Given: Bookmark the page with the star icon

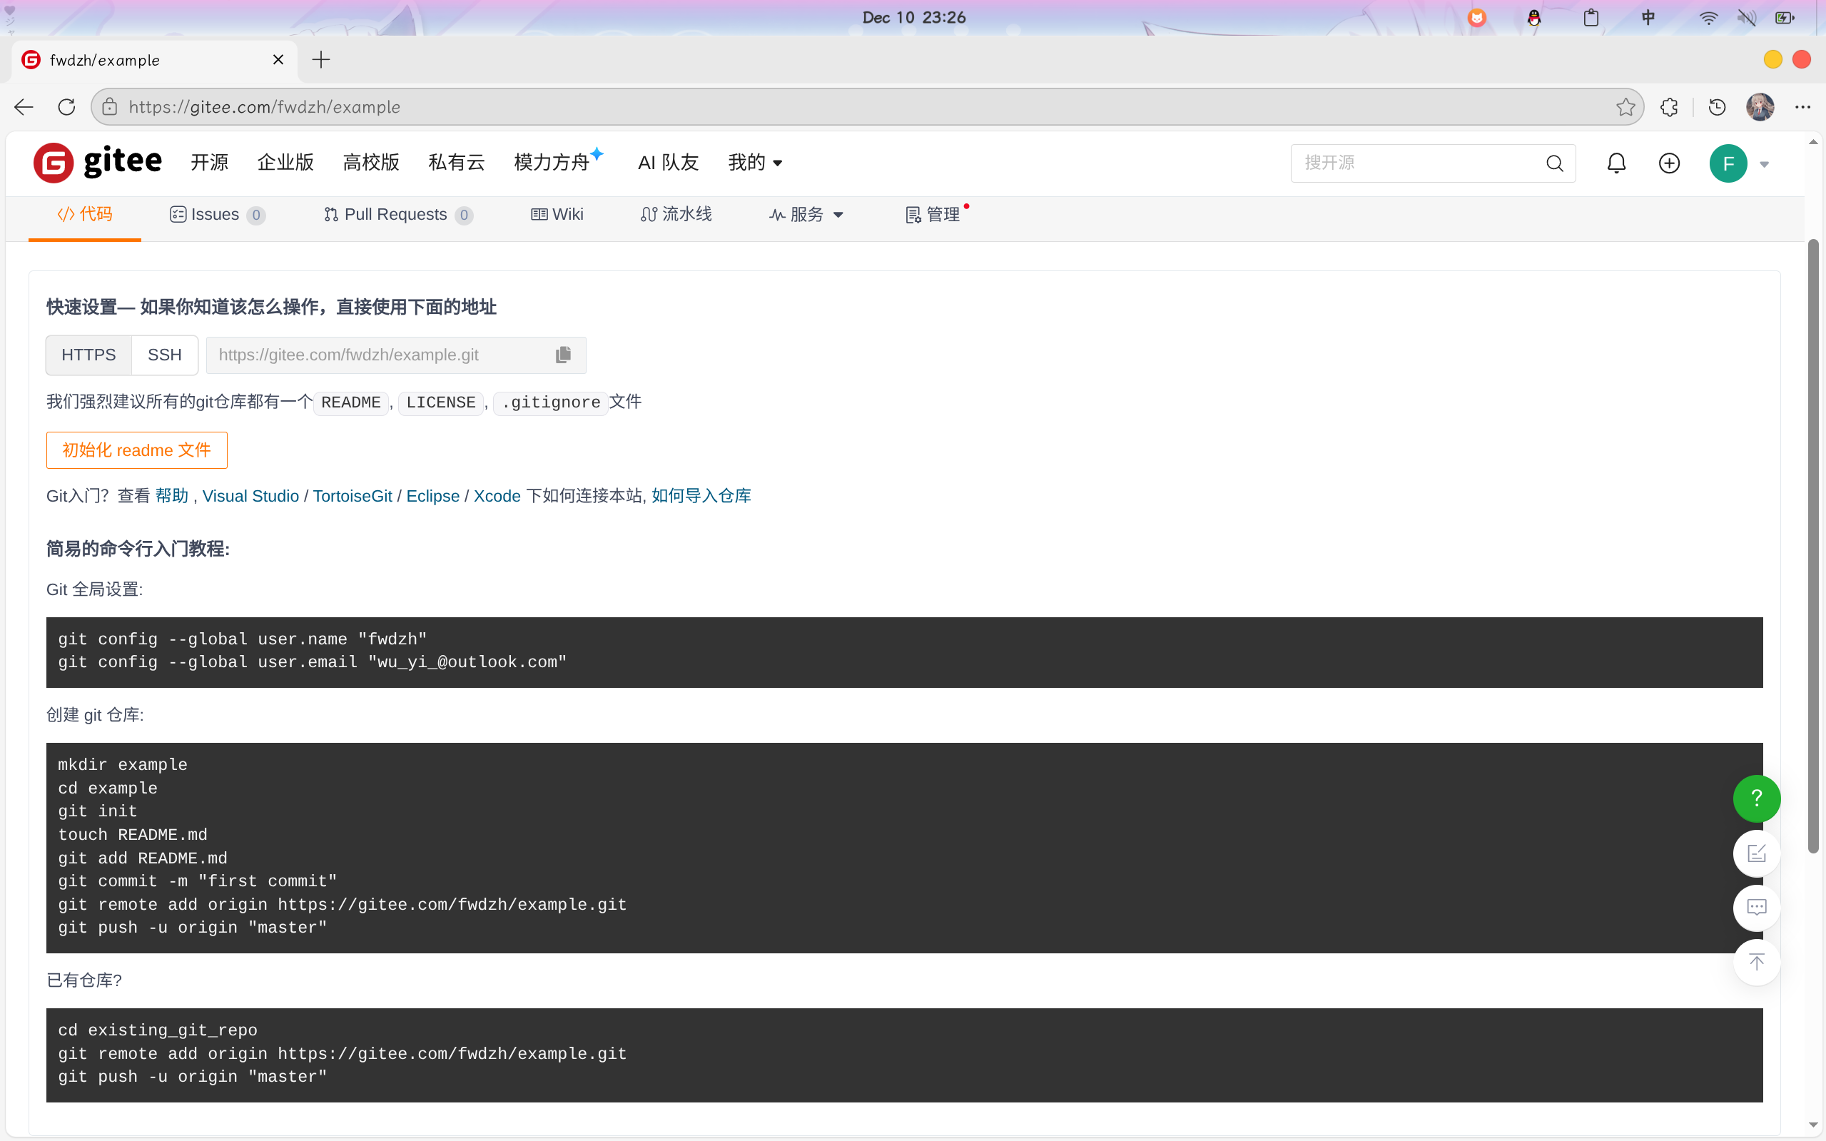Looking at the screenshot, I should coord(1625,107).
